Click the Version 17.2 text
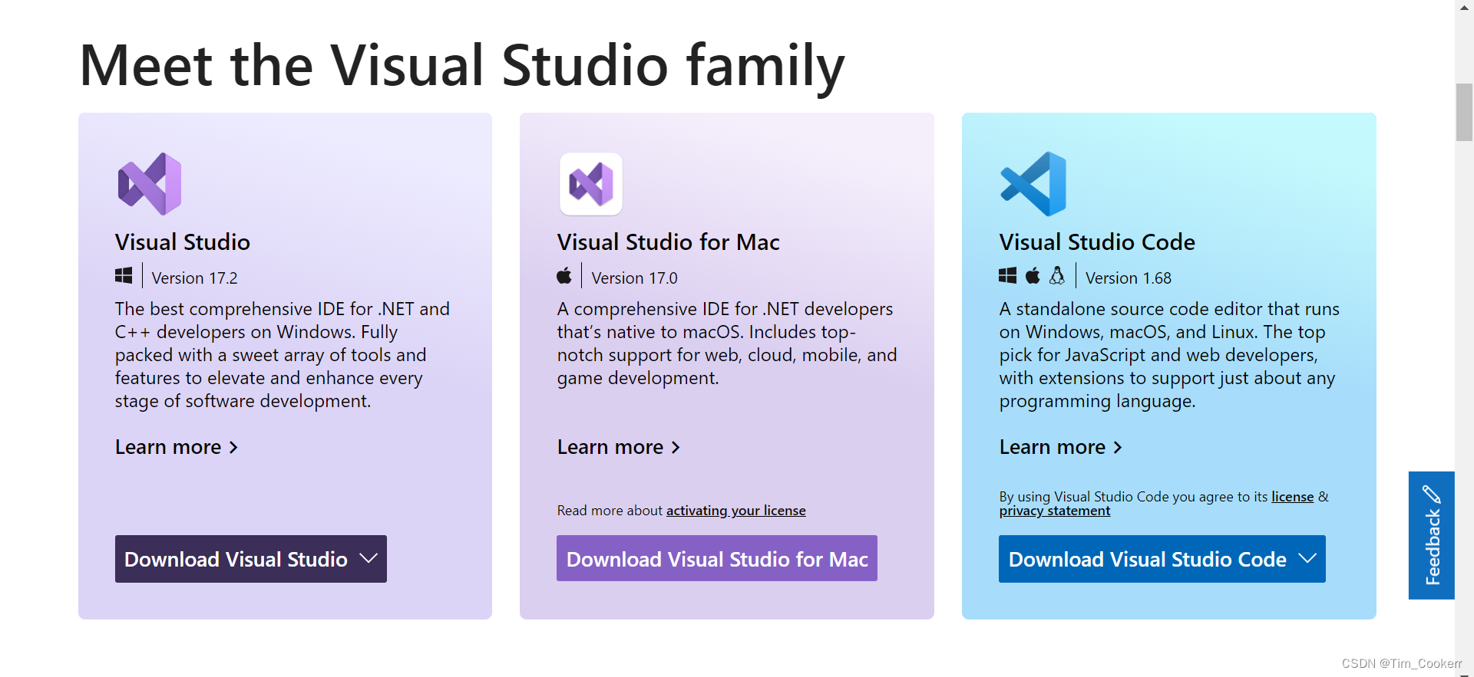Viewport: 1474px width, 677px height. click(194, 278)
